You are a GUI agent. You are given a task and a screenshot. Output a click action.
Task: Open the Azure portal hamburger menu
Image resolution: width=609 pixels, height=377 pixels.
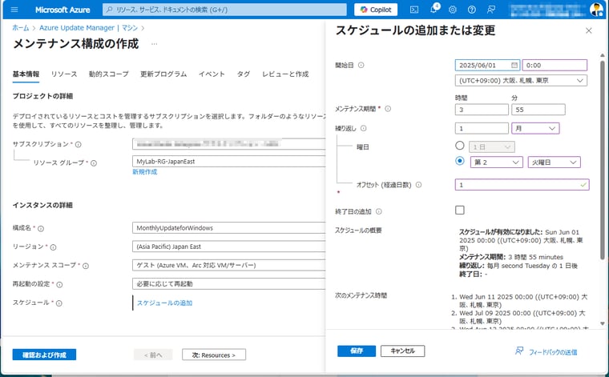tap(14, 10)
